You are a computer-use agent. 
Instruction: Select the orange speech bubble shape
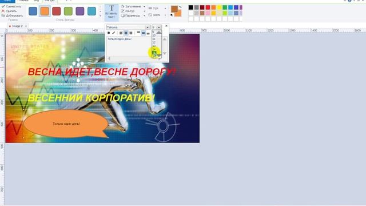(x=66, y=124)
